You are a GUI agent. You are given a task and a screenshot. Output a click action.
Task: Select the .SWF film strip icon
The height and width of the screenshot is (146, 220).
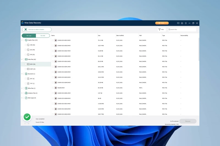click(x=28, y=69)
